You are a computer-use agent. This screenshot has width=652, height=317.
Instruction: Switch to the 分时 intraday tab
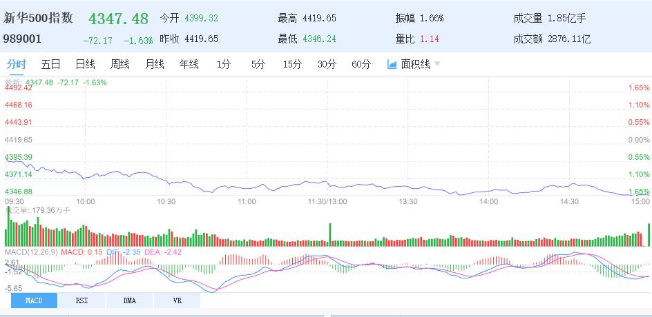click(17, 64)
